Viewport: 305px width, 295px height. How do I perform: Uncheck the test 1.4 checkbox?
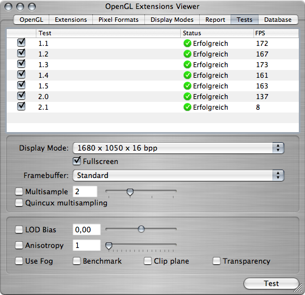[21, 74]
